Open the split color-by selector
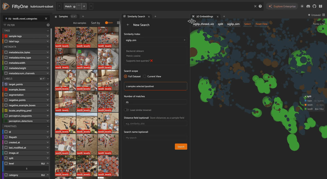 click(x=220, y=24)
